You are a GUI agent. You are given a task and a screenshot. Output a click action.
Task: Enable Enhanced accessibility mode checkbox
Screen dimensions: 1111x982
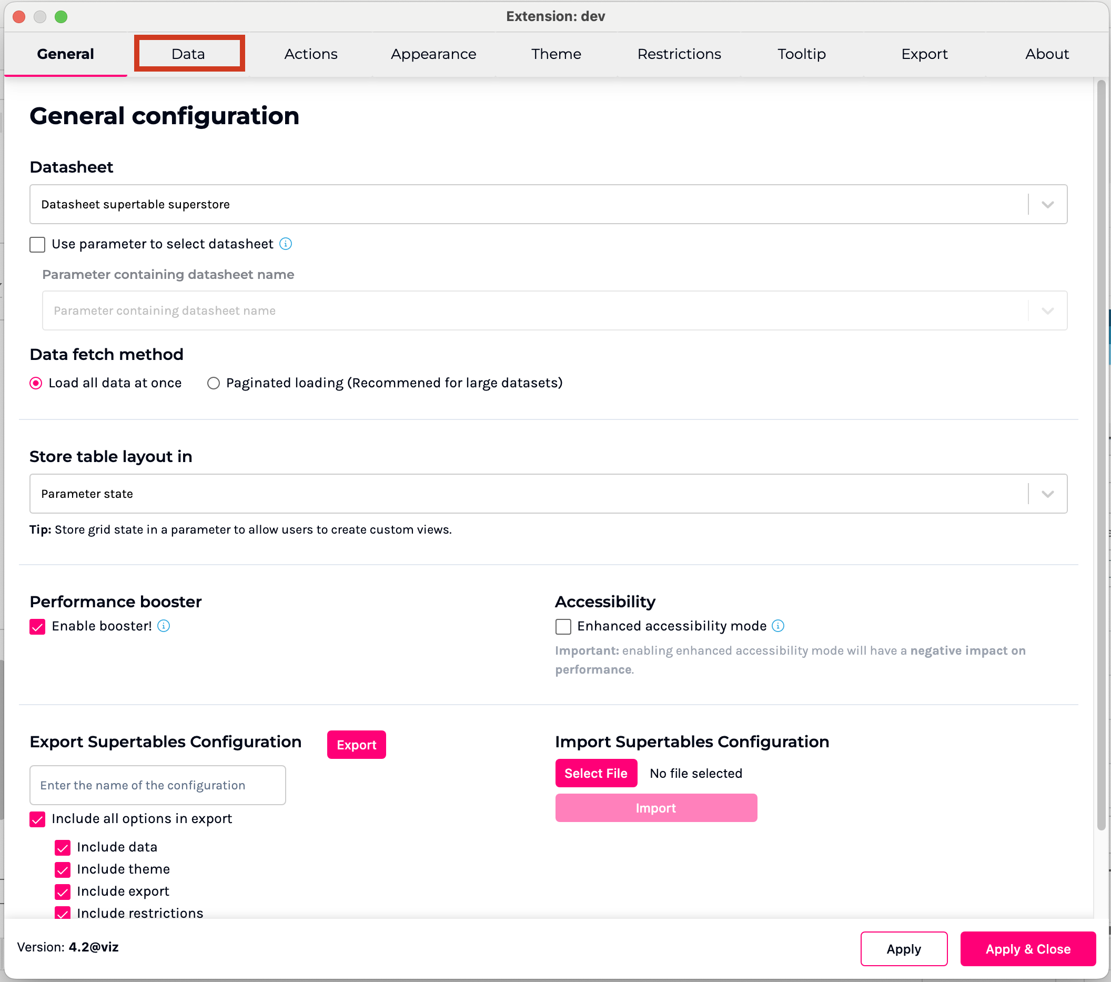[x=563, y=627]
